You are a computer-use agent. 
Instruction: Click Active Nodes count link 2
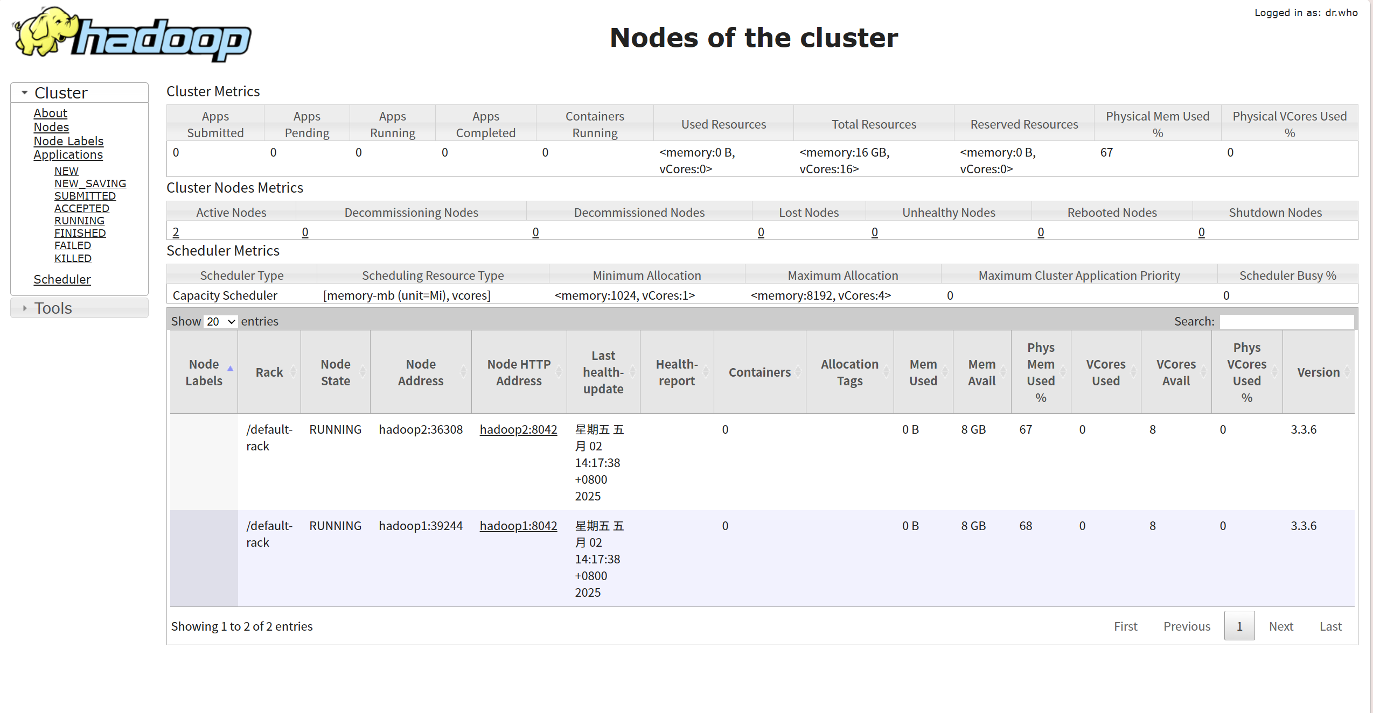pyautogui.click(x=176, y=232)
